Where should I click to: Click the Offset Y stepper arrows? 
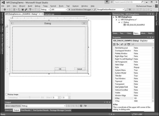tap(69, 97)
